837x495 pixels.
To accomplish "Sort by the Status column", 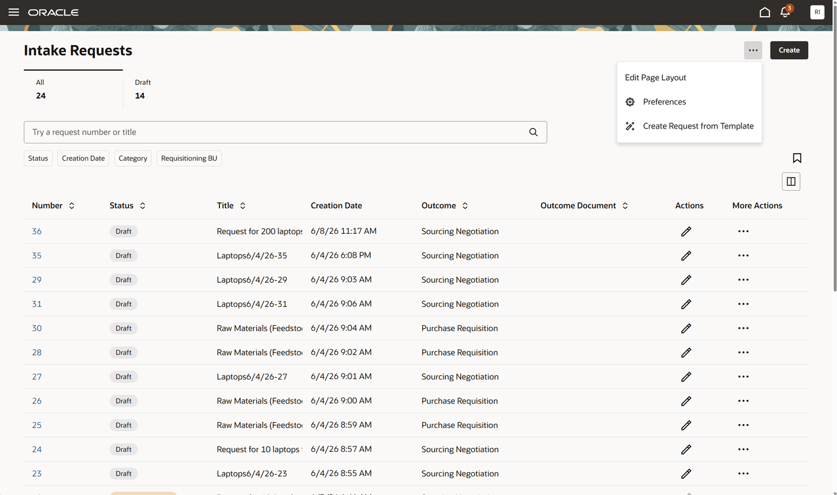I will coord(143,206).
